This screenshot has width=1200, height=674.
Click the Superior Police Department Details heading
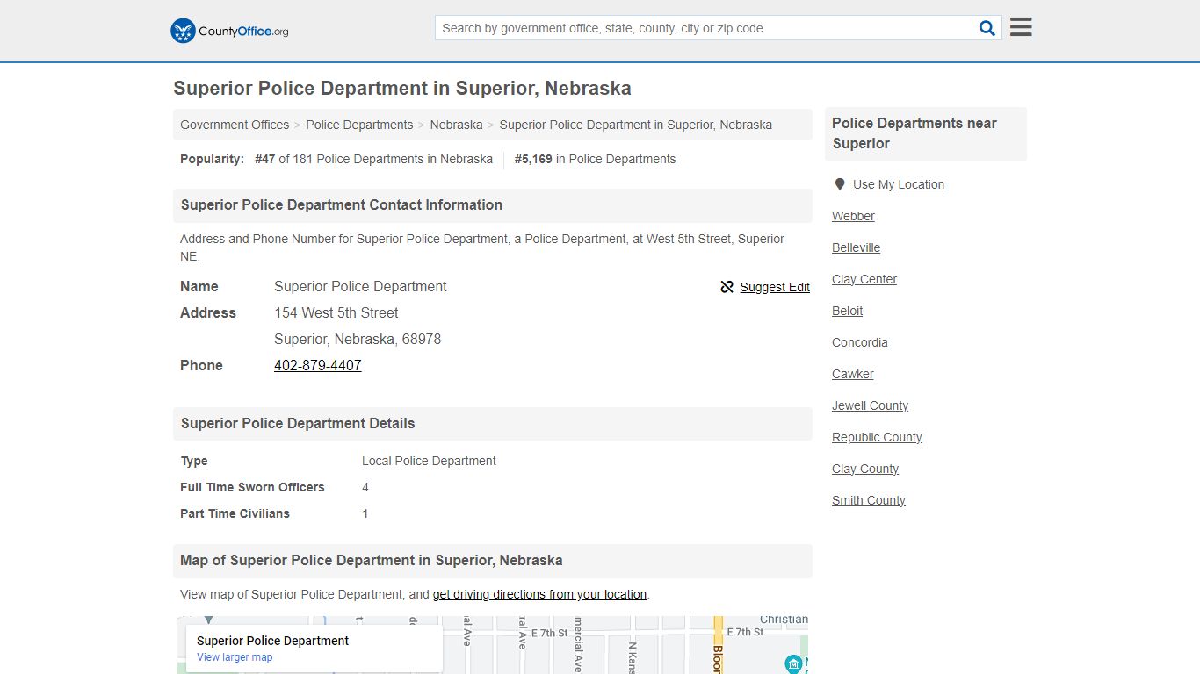click(x=298, y=423)
